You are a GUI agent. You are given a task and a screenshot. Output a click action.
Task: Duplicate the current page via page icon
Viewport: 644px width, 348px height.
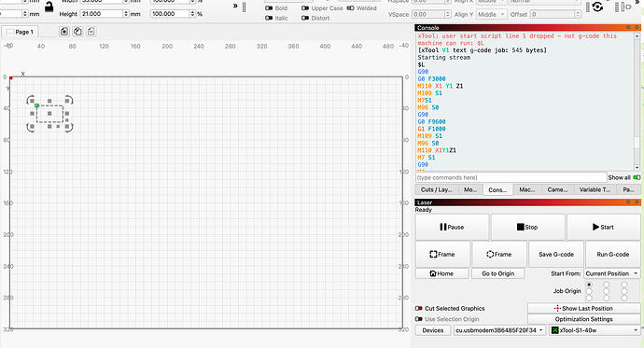77,32
